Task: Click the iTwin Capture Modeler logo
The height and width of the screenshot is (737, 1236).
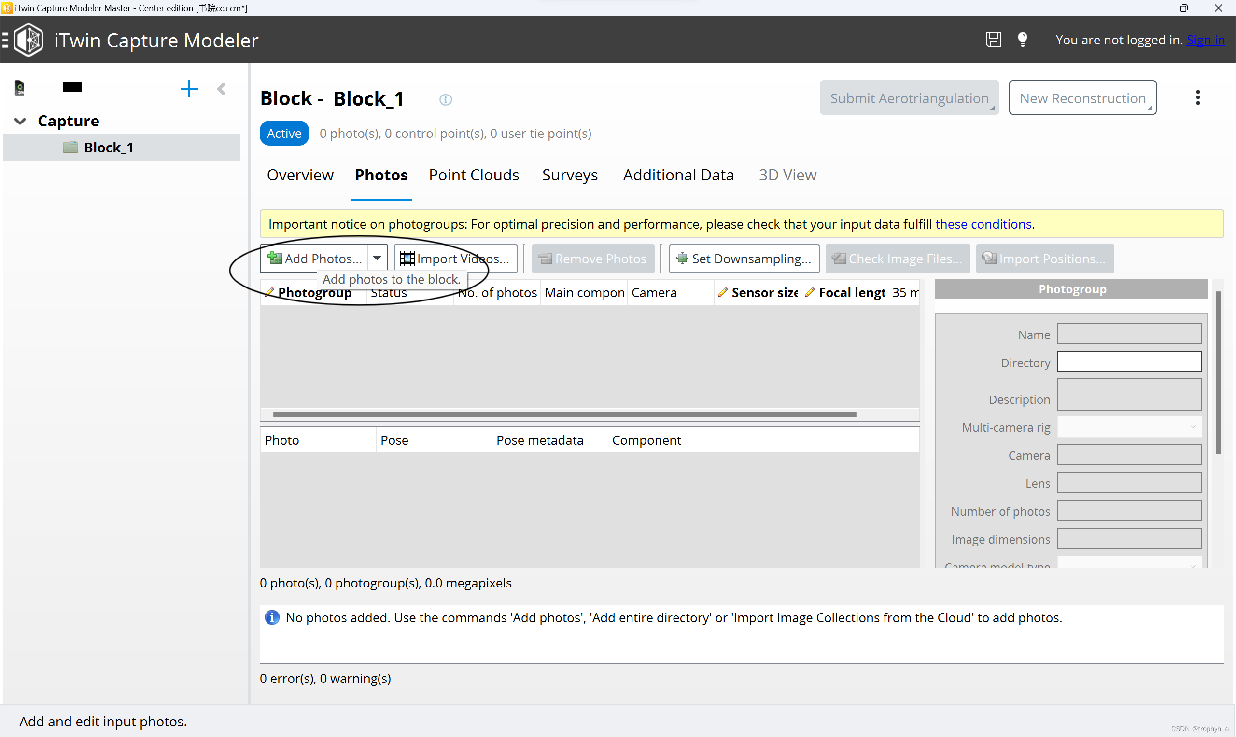Action: 29,40
